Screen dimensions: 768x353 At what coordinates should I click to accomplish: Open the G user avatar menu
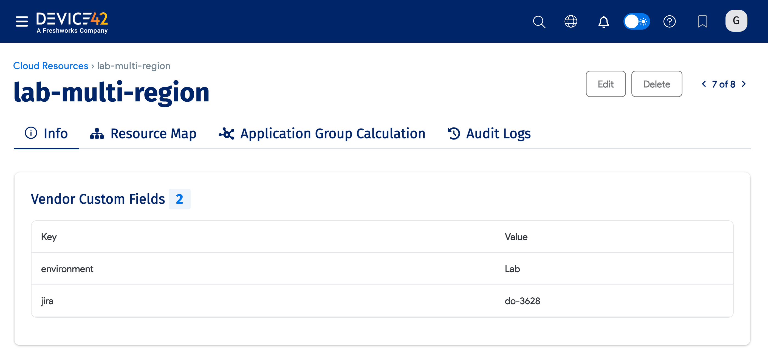[736, 21]
